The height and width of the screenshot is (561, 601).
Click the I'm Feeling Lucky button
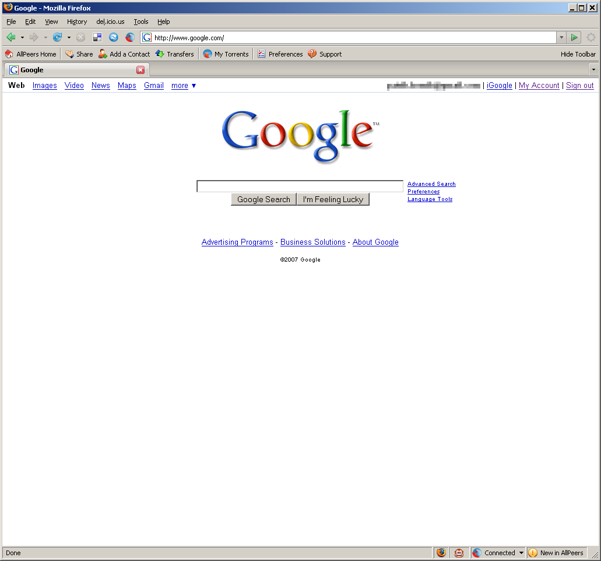pyautogui.click(x=333, y=199)
